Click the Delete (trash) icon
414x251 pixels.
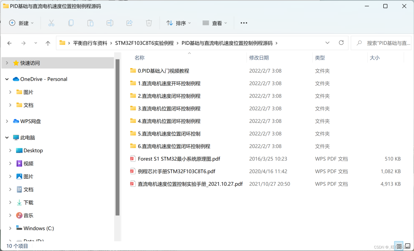coord(149,23)
